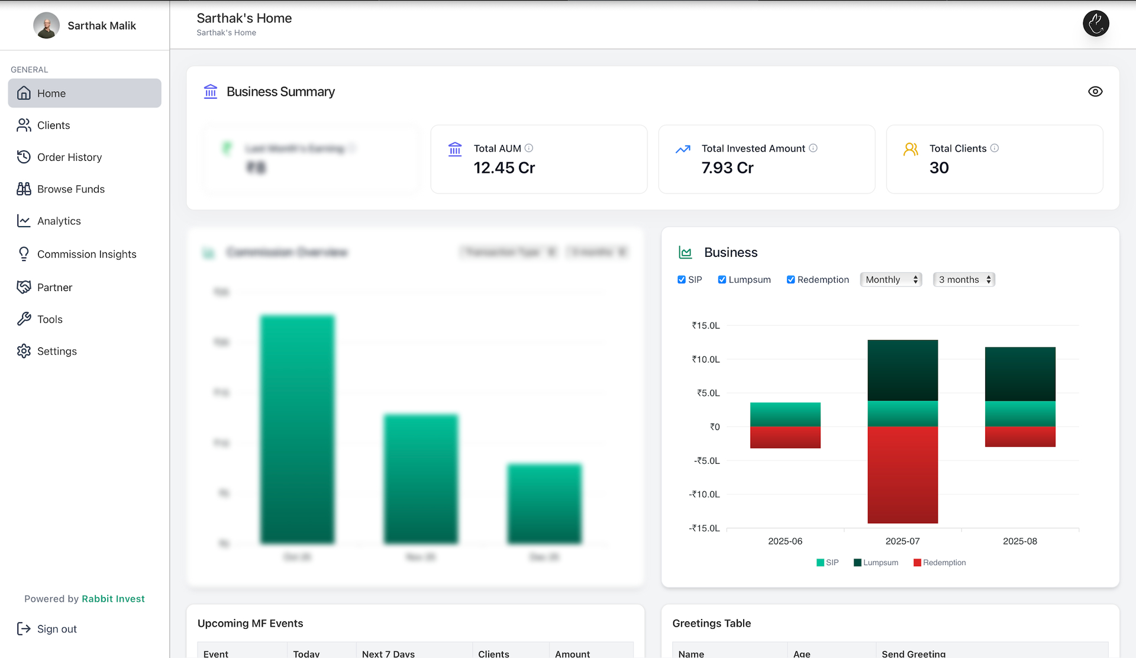Screen dimensions: 1136x658
Task: Click the SIP legend color swatch
Action: 819,562
